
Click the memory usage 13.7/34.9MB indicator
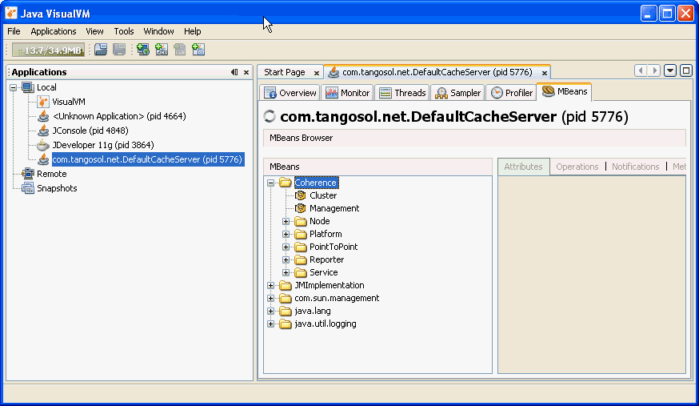(x=48, y=50)
